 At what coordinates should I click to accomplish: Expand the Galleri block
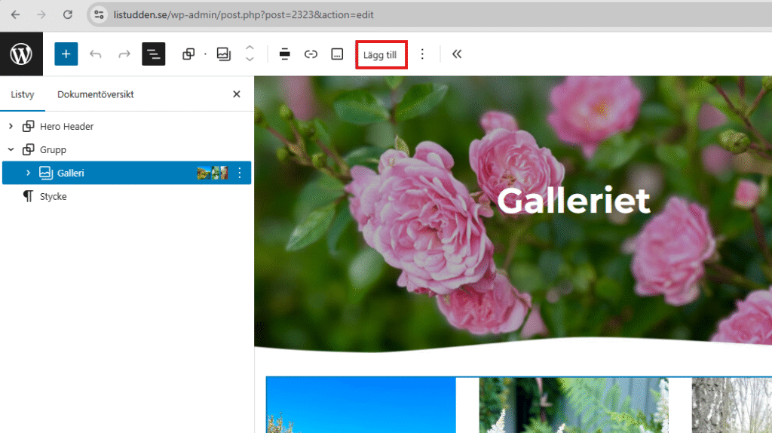(x=28, y=173)
